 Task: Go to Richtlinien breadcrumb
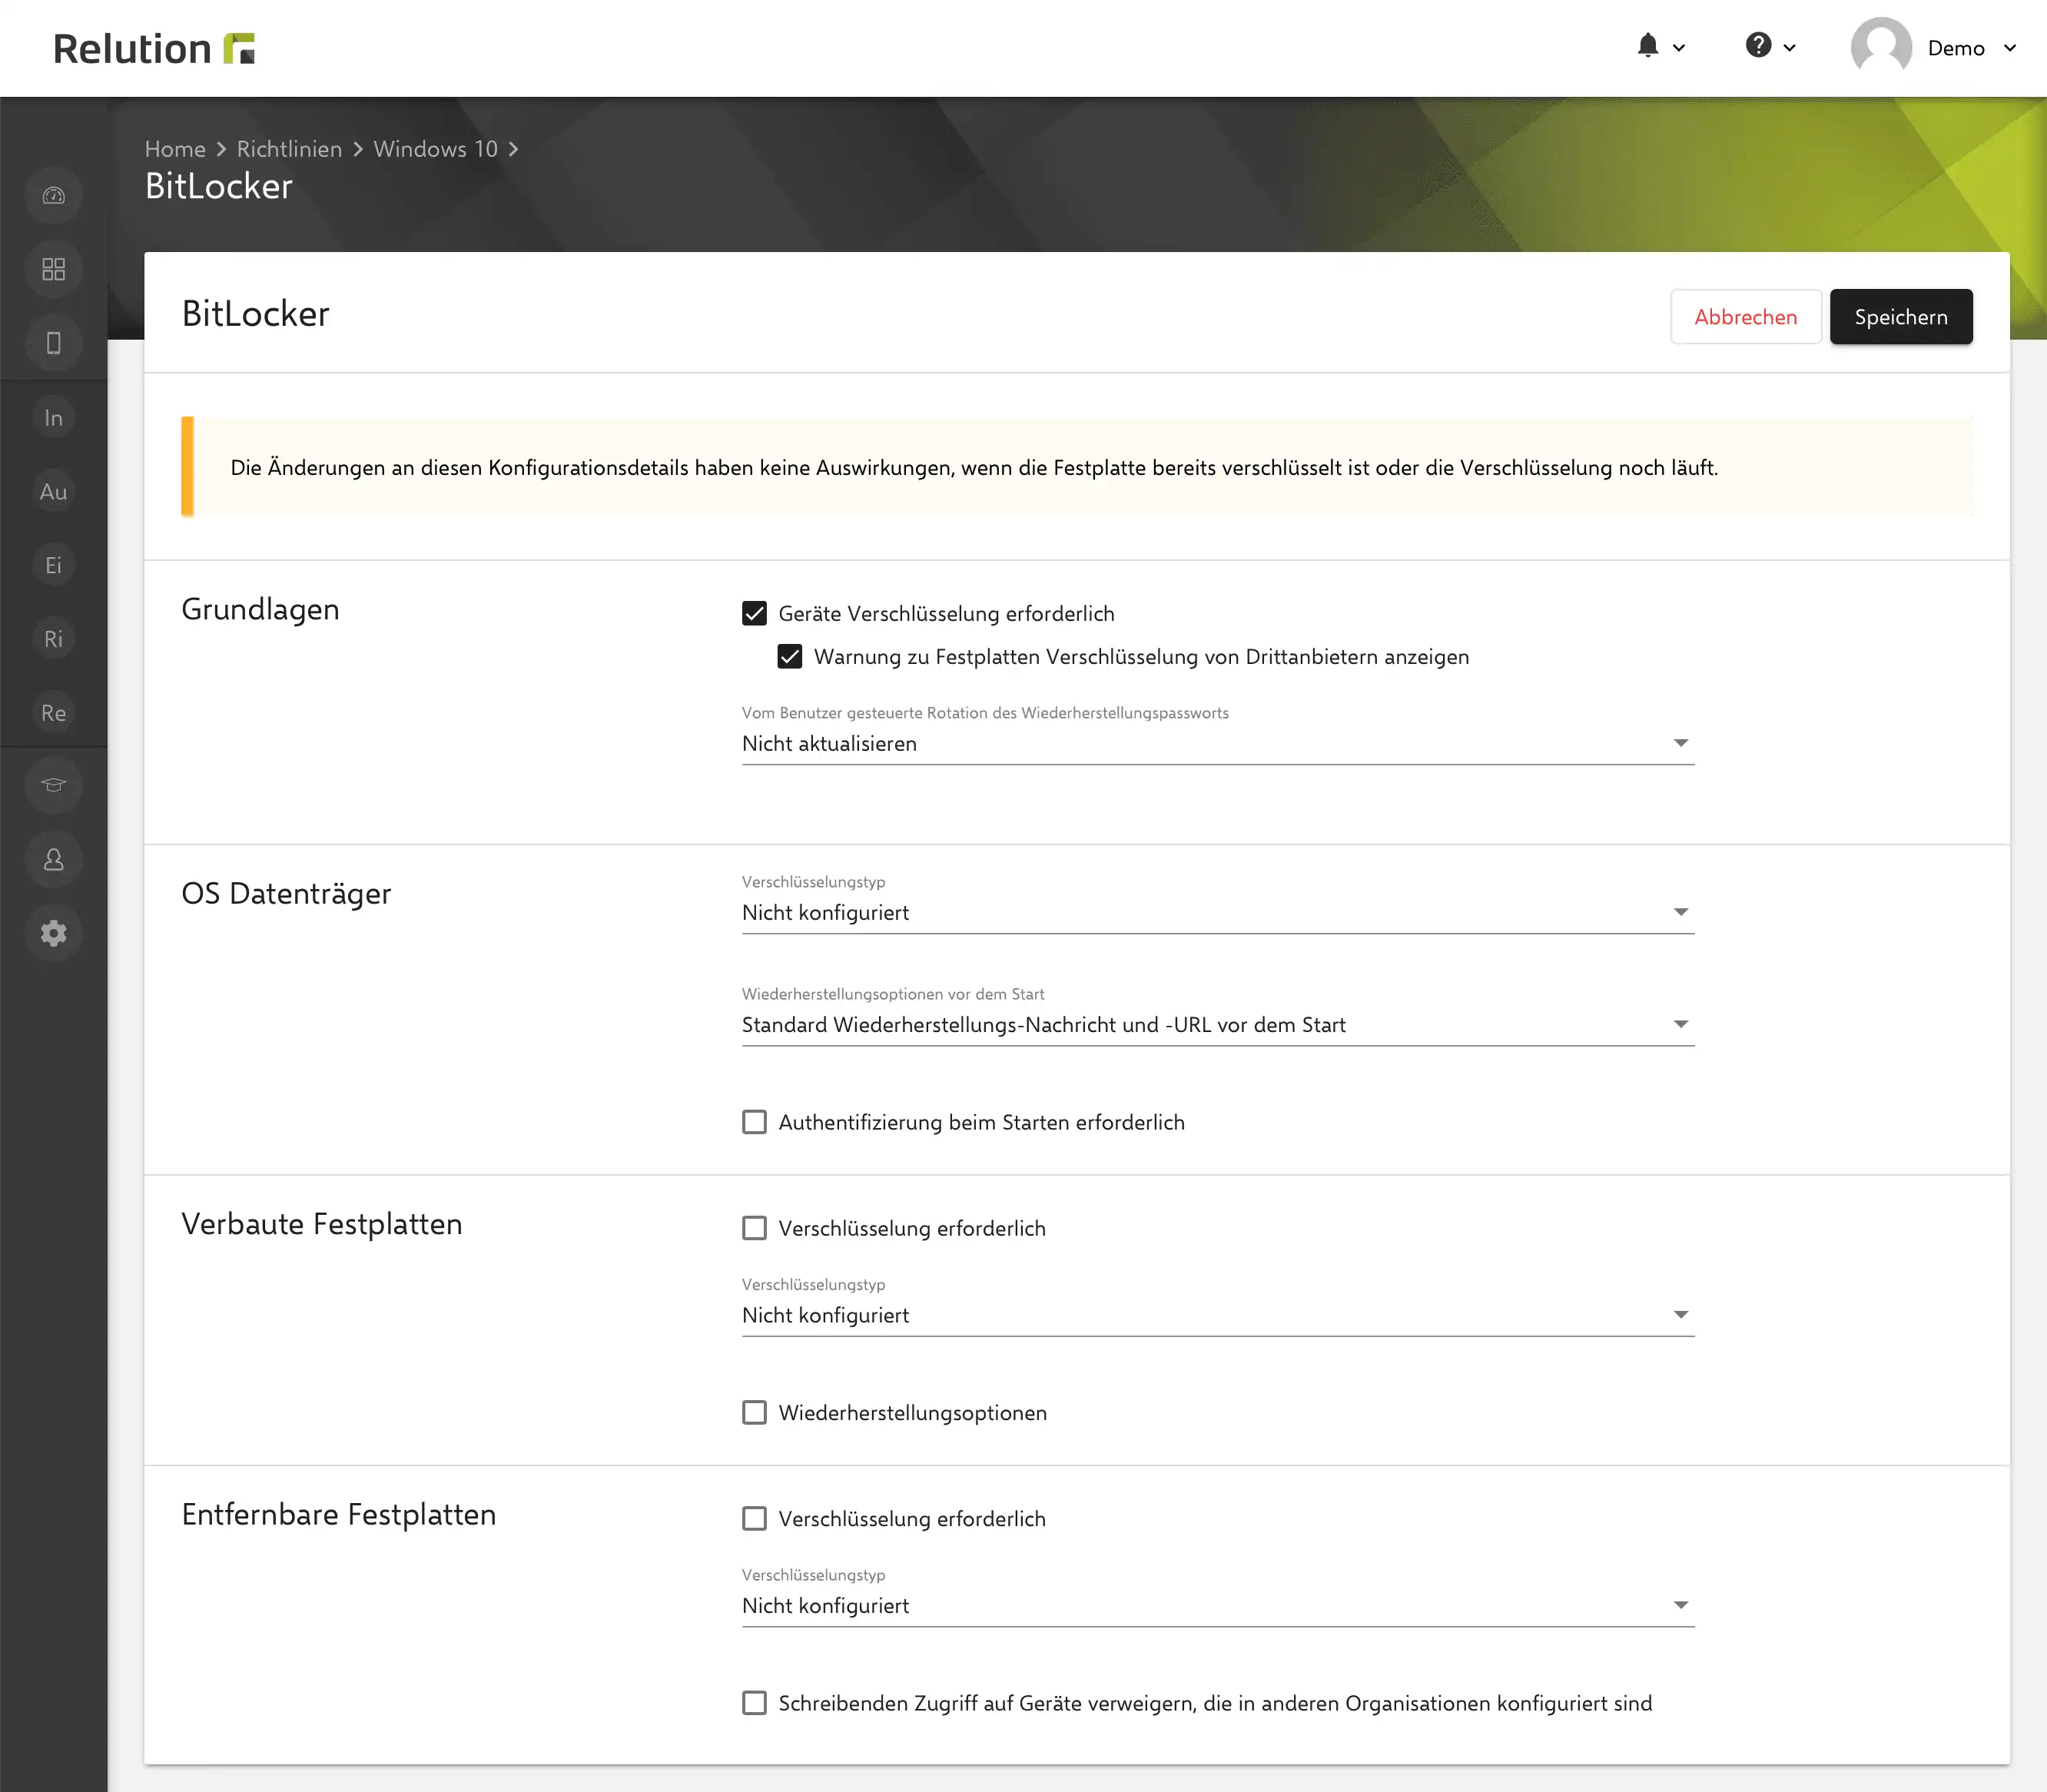(289, 149)
